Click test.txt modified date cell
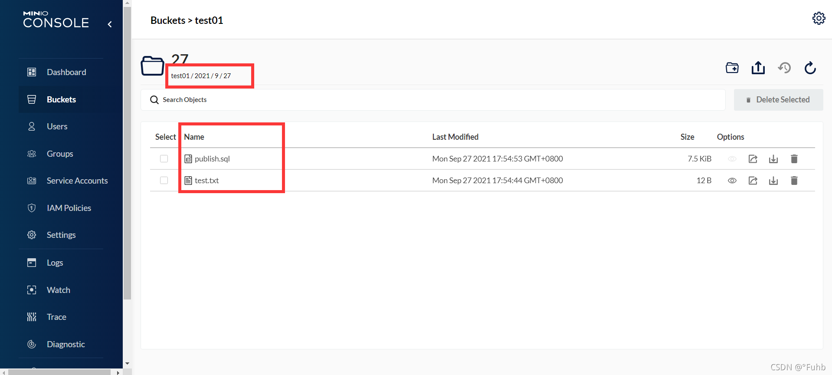The width and height of the screenshot is (832, 375). tap(498, 181)
